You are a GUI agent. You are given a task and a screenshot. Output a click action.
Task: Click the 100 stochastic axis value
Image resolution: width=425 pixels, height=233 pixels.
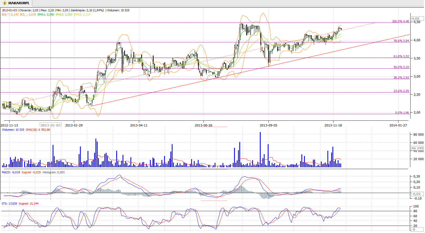coord(416,207)
